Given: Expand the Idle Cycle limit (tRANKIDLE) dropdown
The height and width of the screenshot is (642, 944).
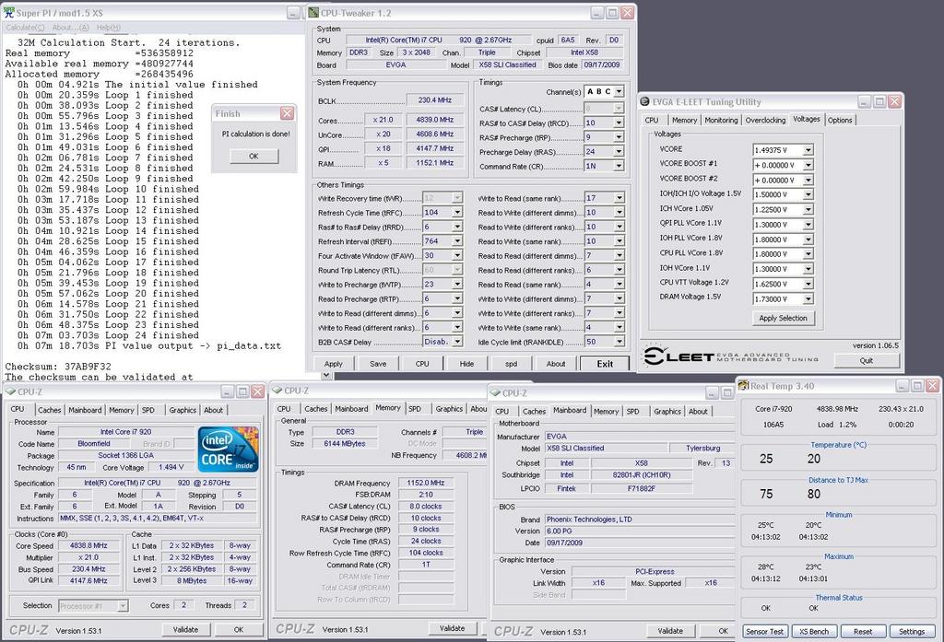Looking at the screenshot, I should tap(619, 342).
